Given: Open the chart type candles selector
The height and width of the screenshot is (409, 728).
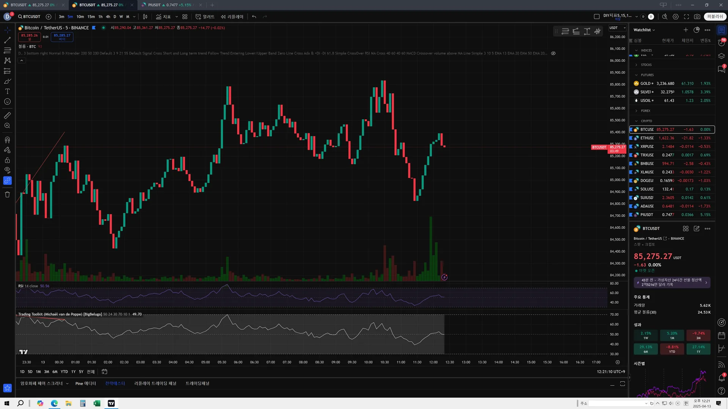Looking at the screenshot, I should (145, 17).
